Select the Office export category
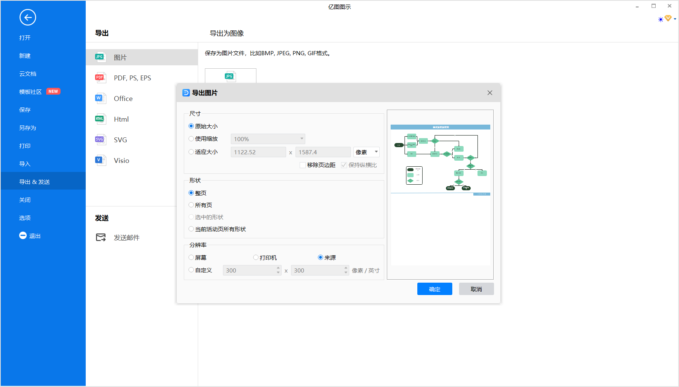Screen dimensions: 679x387 142,98
